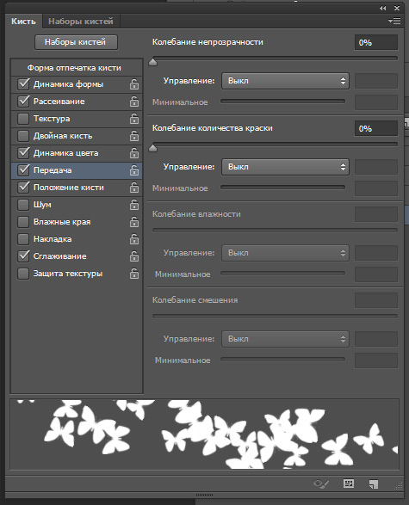Enable the Двойная кисть checkbox

tap(23, 136)
